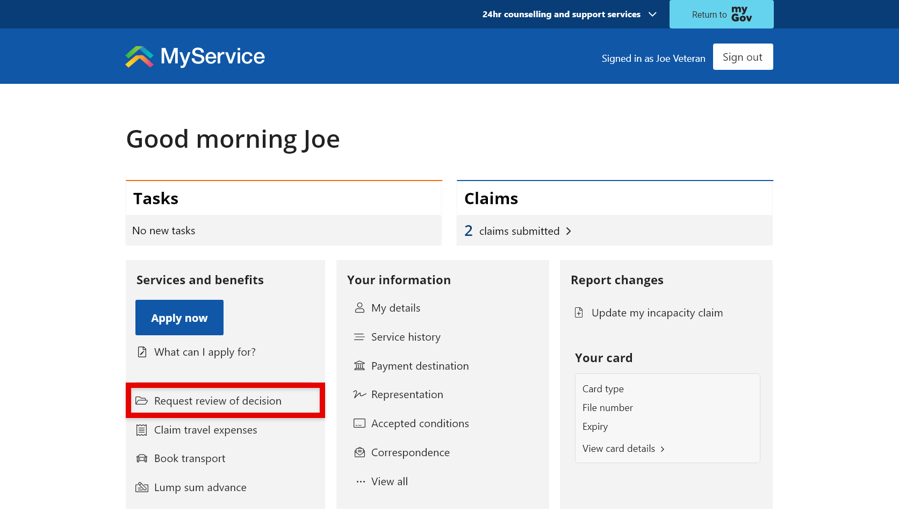Select the Representation signature icon
Viewport: 899px width, 526px height.
[359, 394]
